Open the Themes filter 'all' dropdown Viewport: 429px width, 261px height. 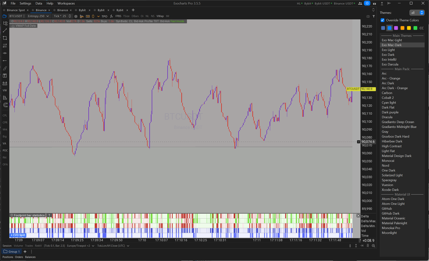417,13
